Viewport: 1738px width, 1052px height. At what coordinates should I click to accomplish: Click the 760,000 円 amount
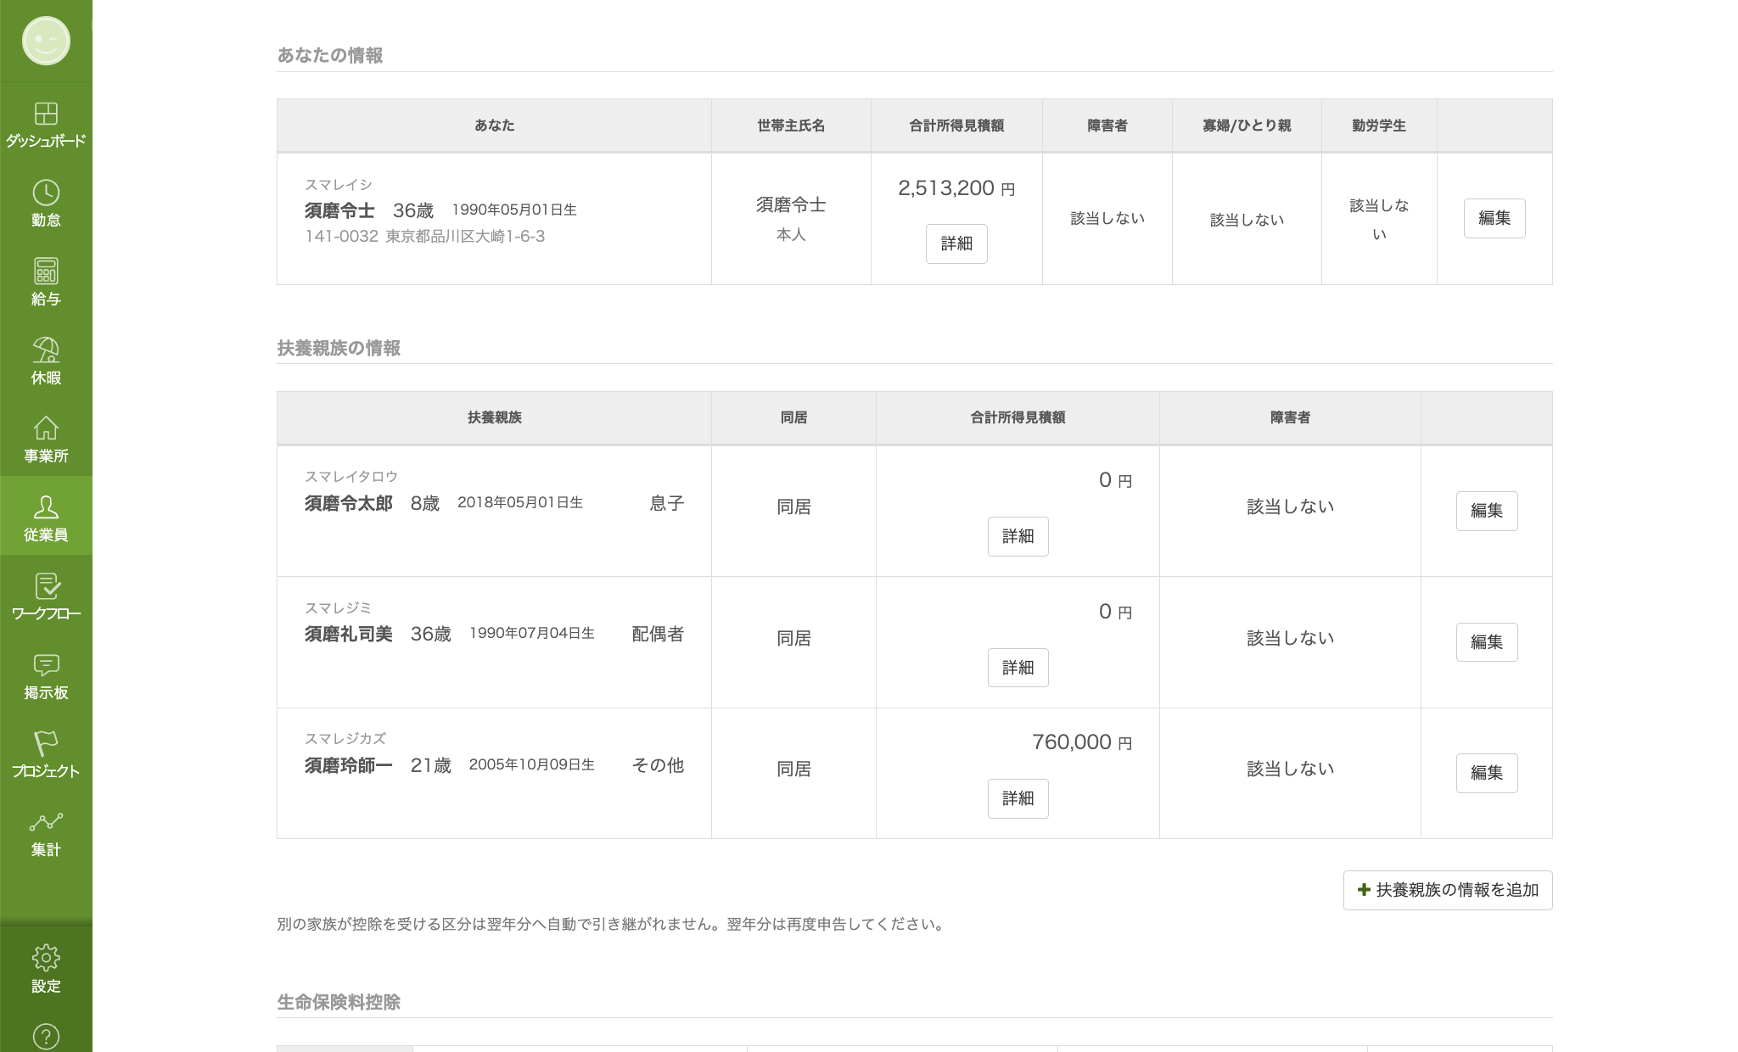click(1082, 742)
